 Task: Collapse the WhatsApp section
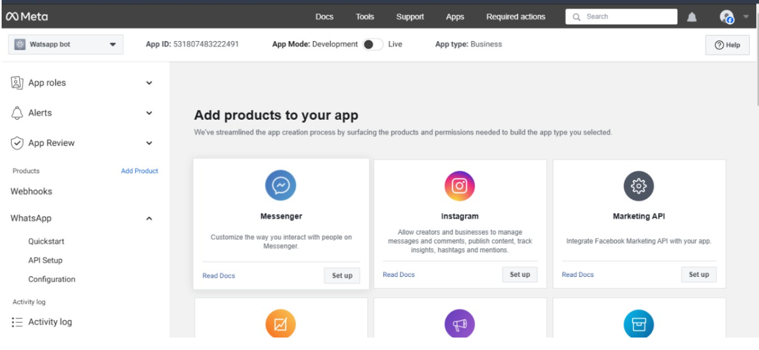tap(150, 218)
